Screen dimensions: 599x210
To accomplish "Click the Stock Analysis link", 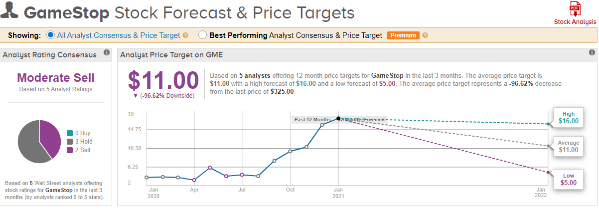I will 575,22.
